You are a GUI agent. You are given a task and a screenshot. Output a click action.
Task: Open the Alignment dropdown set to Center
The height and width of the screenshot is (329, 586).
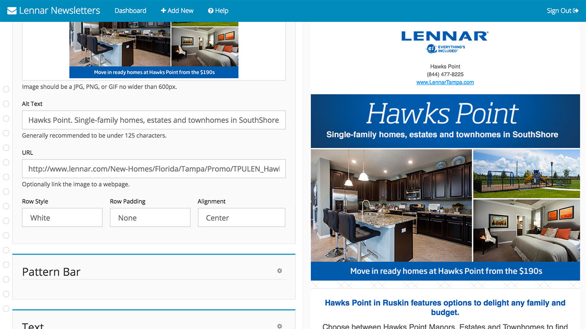click(241, 218)
